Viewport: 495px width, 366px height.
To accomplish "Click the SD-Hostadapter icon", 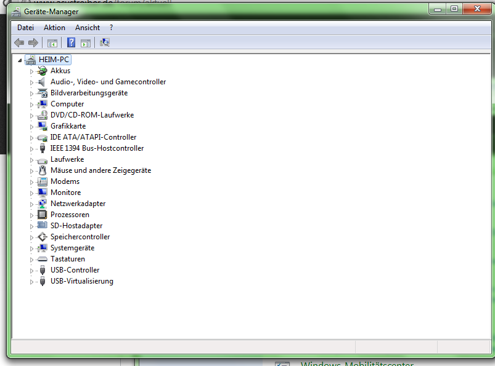I will [x=43, y=226].
